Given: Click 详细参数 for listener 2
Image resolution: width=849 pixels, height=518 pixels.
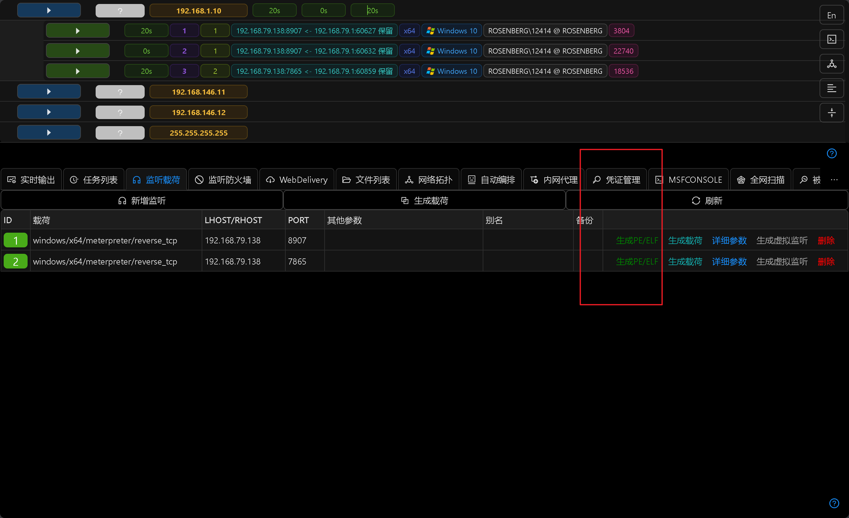Looking at the screenshot, I should tap(729, 261).
